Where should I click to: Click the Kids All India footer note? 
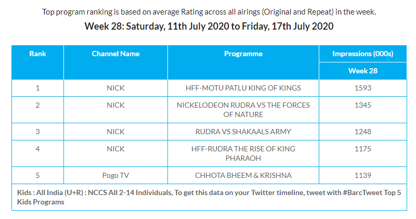pyautogui.click(x=207, y=197)
